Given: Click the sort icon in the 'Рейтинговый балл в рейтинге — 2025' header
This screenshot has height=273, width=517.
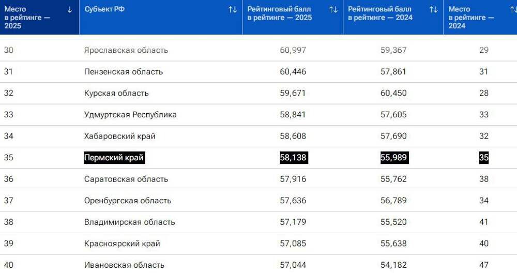Looking at the screenshot, I should 333,9.
